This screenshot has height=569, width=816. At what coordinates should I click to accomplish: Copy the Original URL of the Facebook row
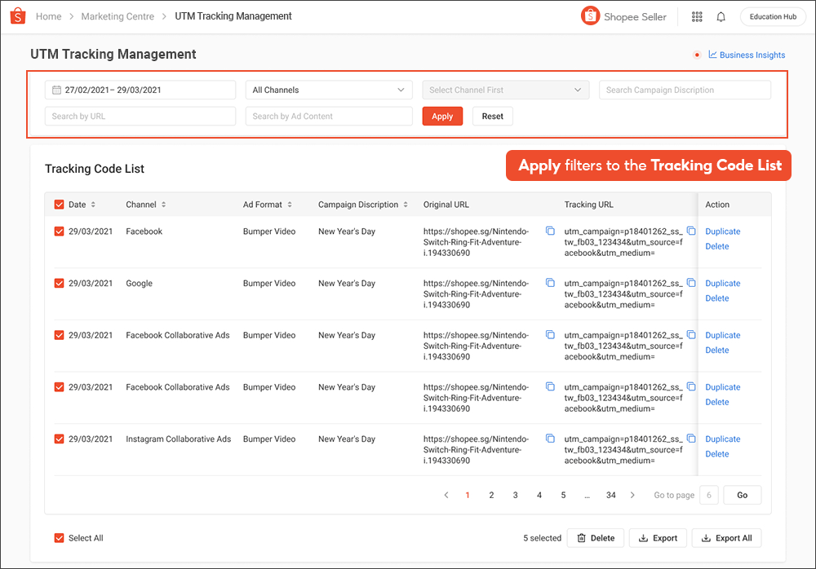tap(550, 231)
